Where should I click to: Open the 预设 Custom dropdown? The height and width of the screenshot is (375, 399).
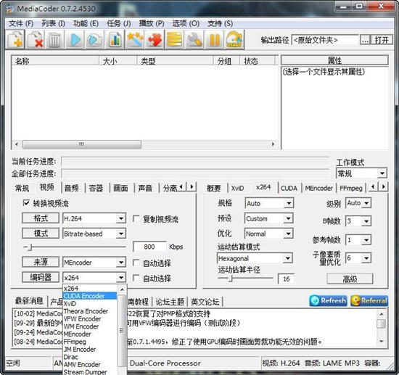[x=289, y=218]
